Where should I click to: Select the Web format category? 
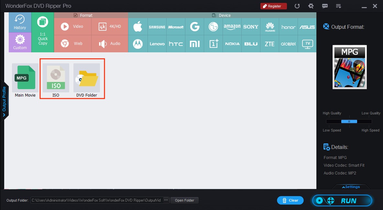coord(72,43)
